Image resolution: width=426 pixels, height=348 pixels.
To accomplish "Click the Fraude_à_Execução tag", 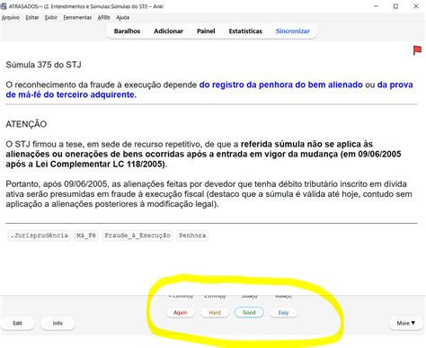I will click(138, 236).
